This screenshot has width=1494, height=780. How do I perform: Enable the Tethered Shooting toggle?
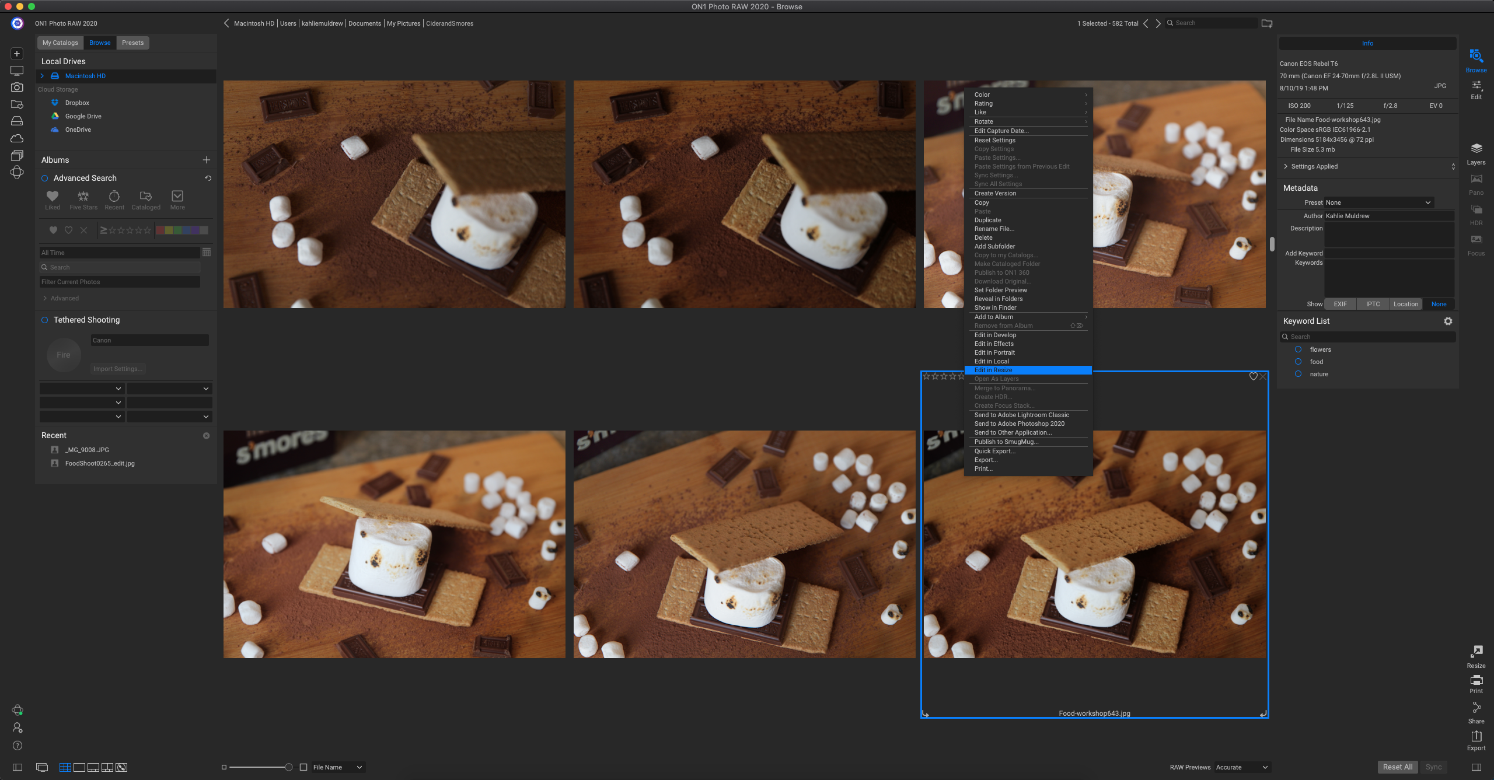(x=44, y=320)
